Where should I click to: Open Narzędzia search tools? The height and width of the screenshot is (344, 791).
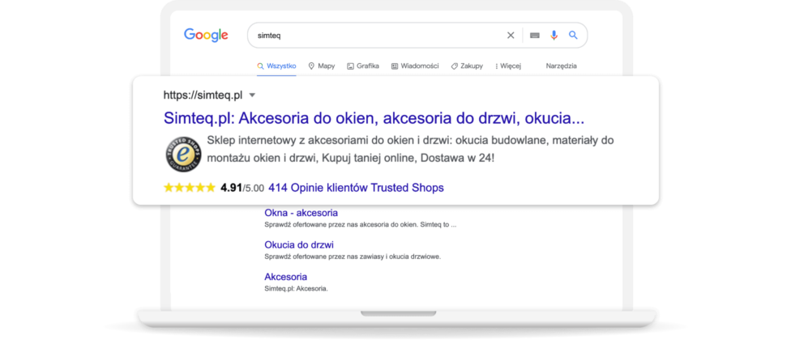(561, 66)
